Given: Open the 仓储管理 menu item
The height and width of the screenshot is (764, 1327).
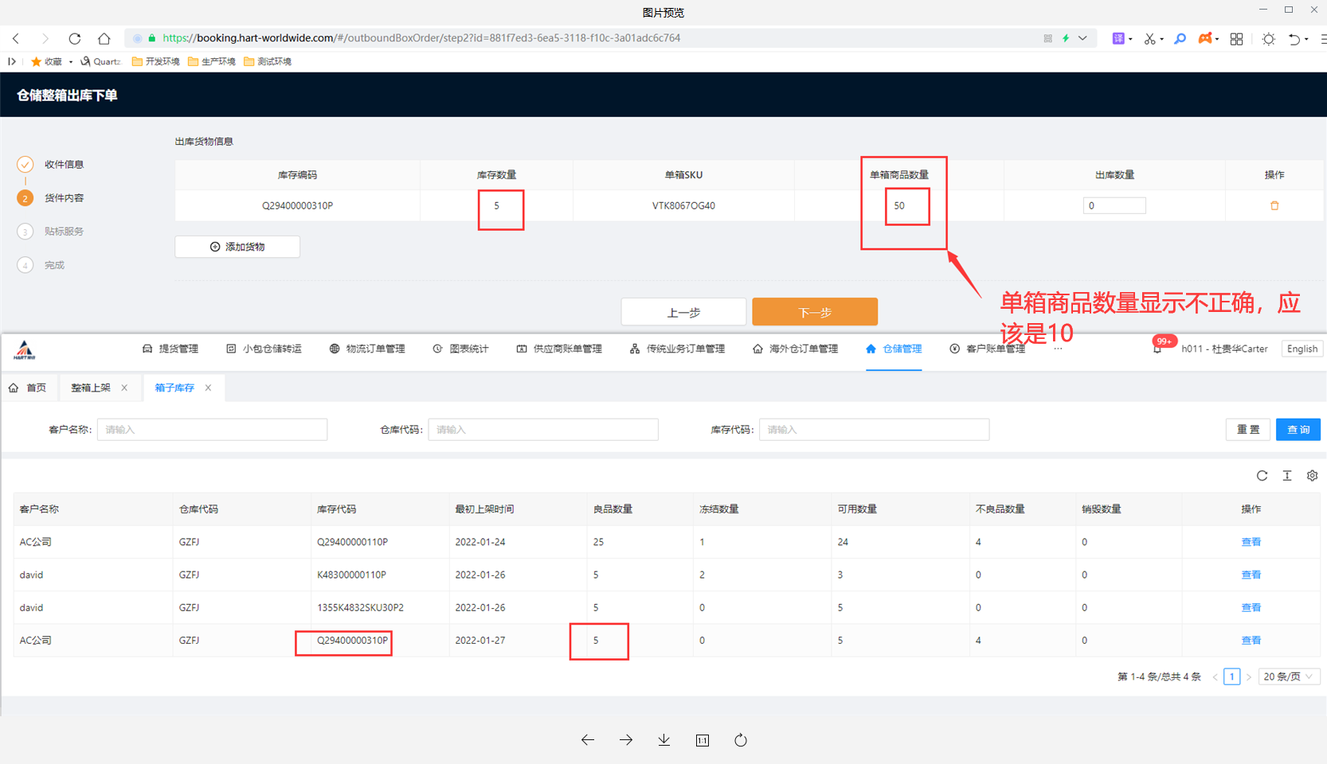Looking at the screenshot, I should (x=894, y=349).
